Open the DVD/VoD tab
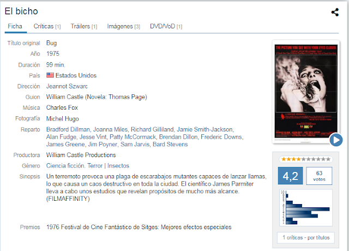This screenshot has width=349, height=251. click(x=166, y=26)
